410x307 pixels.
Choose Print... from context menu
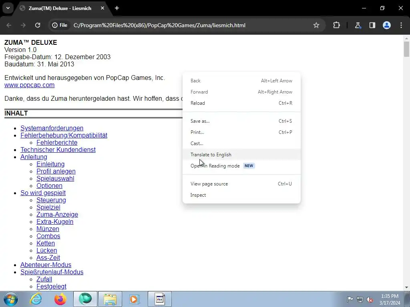pyautogui.click(x=241, y=132)
